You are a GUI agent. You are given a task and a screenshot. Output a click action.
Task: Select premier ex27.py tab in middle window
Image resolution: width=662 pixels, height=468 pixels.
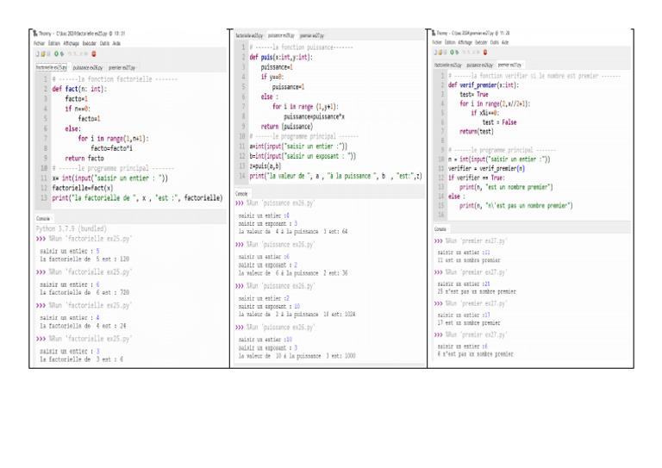point(313,35)
